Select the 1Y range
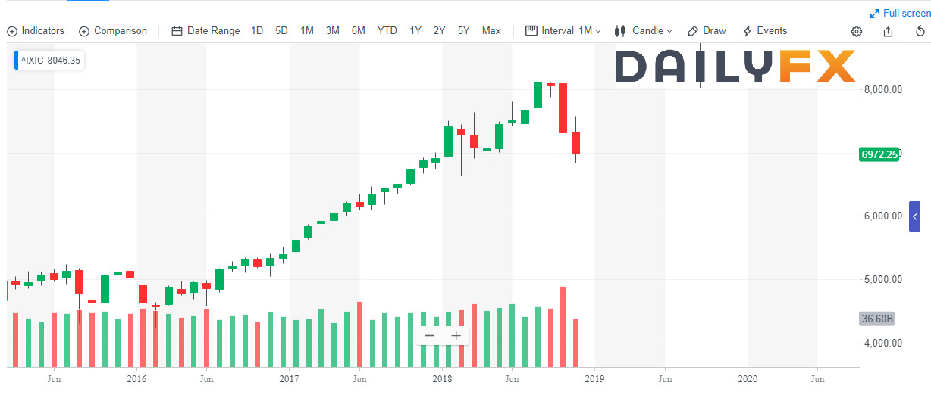This screenshot has height=404, width=931. pos(415,31)
